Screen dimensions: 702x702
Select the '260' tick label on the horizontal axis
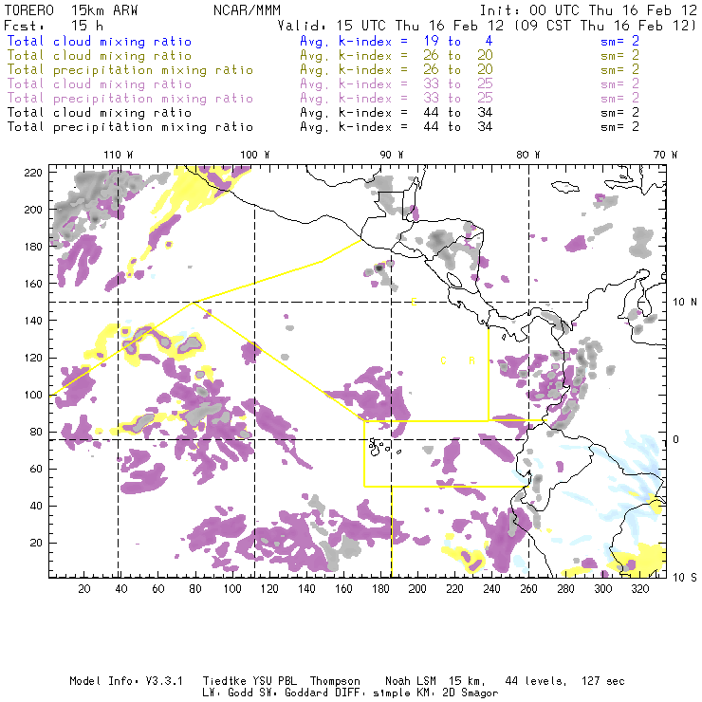528,589
